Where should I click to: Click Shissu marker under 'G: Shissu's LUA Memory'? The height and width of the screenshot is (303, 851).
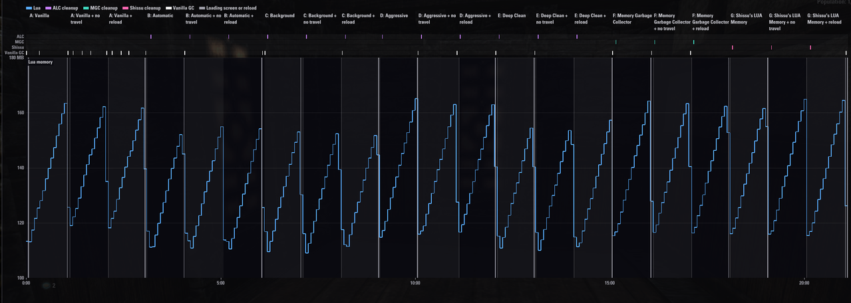click(732, 47)
